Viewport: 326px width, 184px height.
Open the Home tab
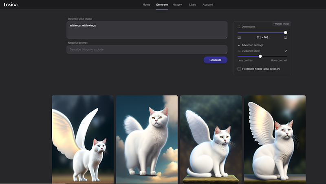tap(146, 4)
